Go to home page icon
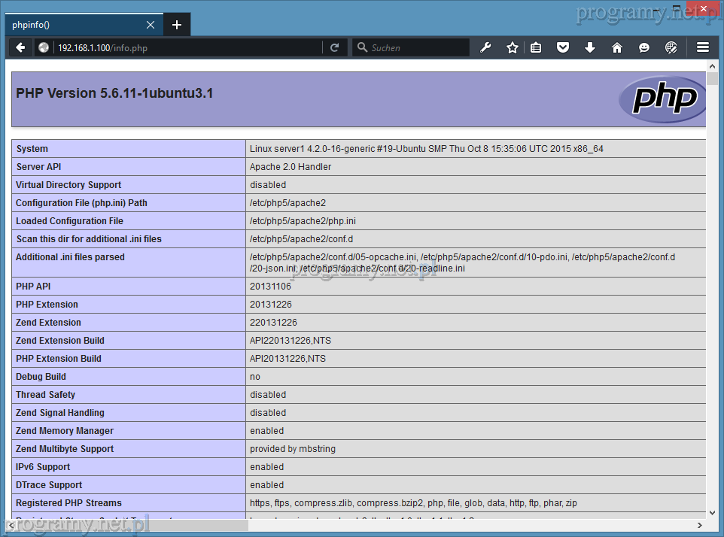Screen dimensions: 724x537 tap(616, 47)
